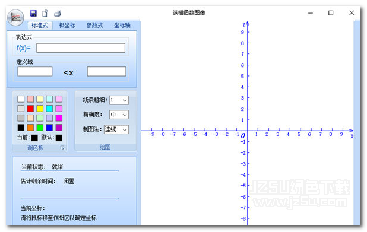Pick the light gray swatch in second row
This screenshot has height=232, width=367.
[21, 109]
